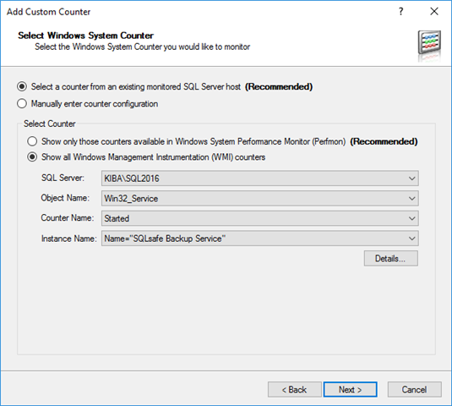Click 'Select the Windows System Counter you would like to monitor' text
This screenshot has height=406, width=452.
[x=143, y=47]
